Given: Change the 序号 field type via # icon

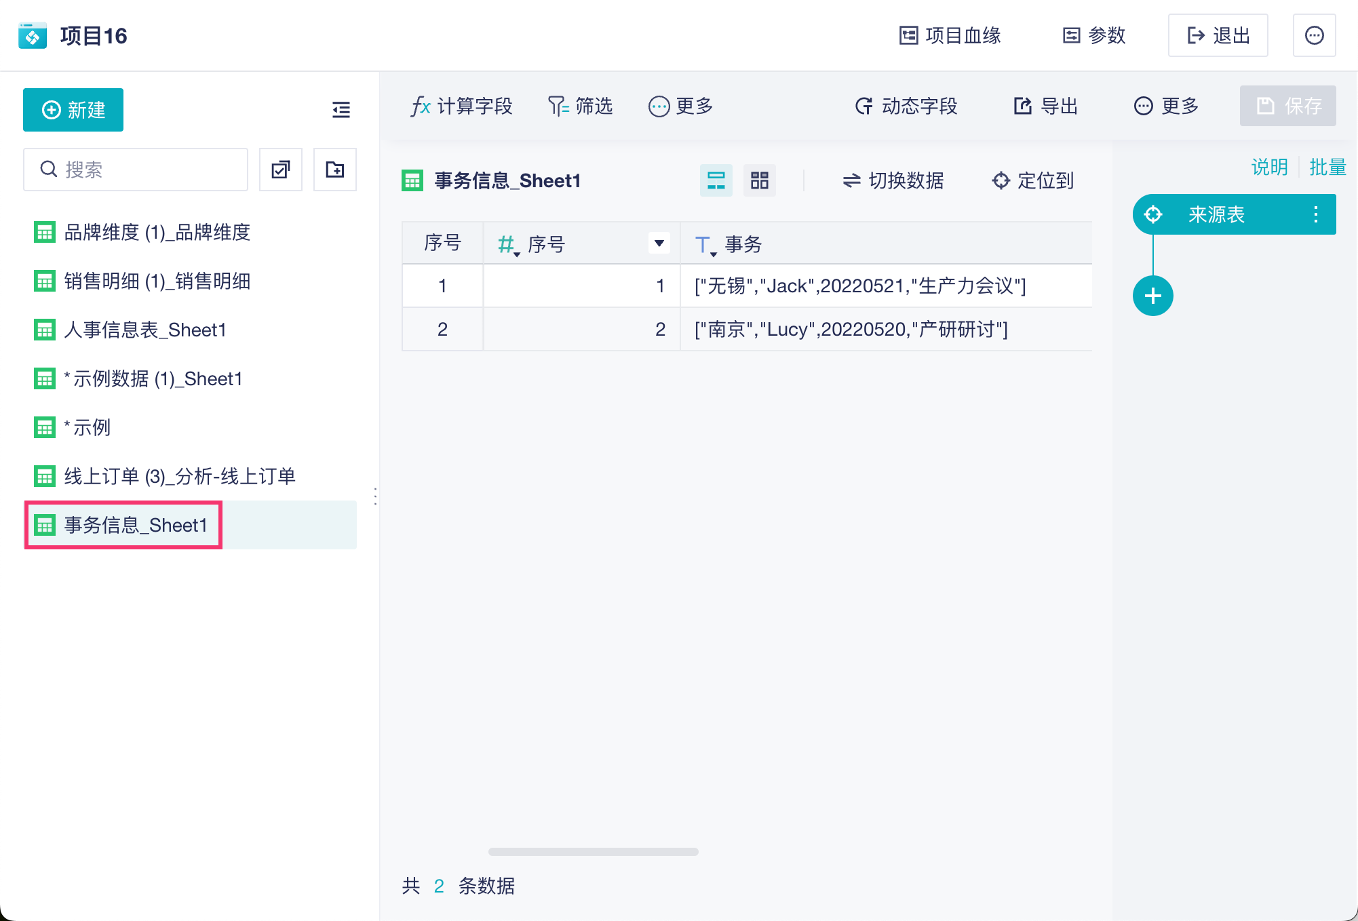Looking at the screenshot, I should tap(507, 244).
